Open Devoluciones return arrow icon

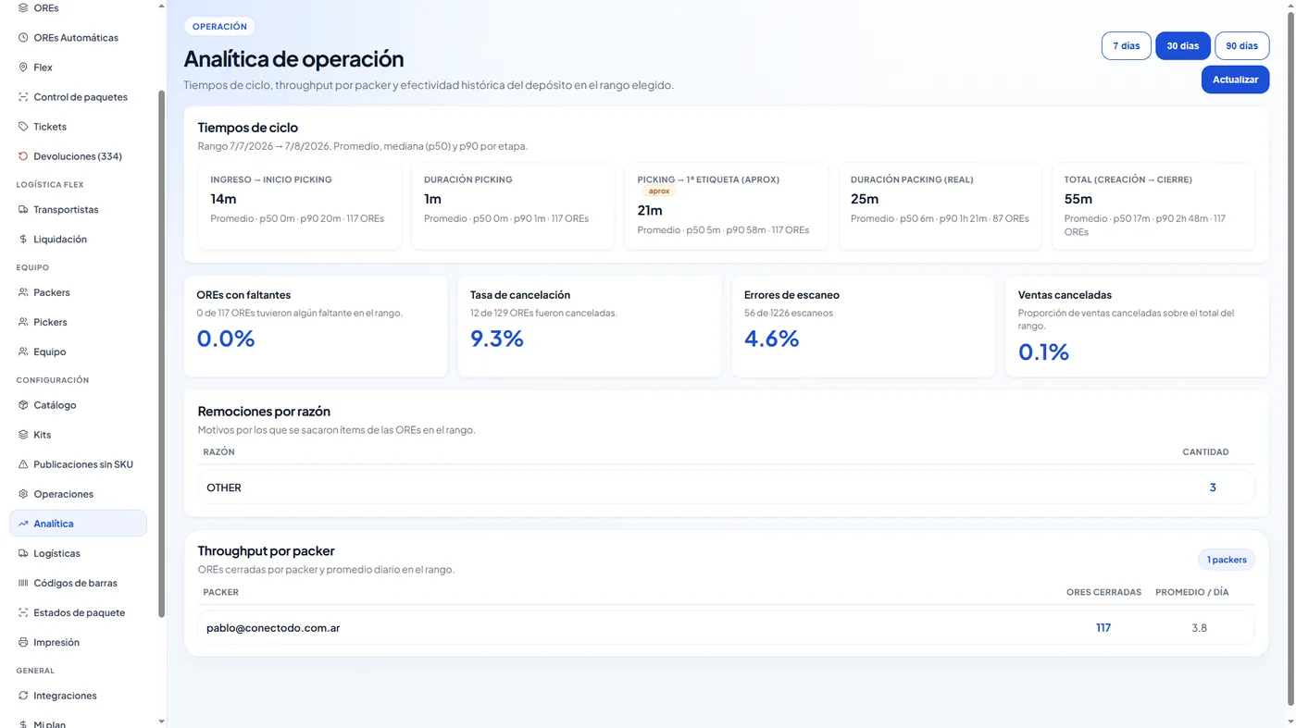tap(23, 156)
